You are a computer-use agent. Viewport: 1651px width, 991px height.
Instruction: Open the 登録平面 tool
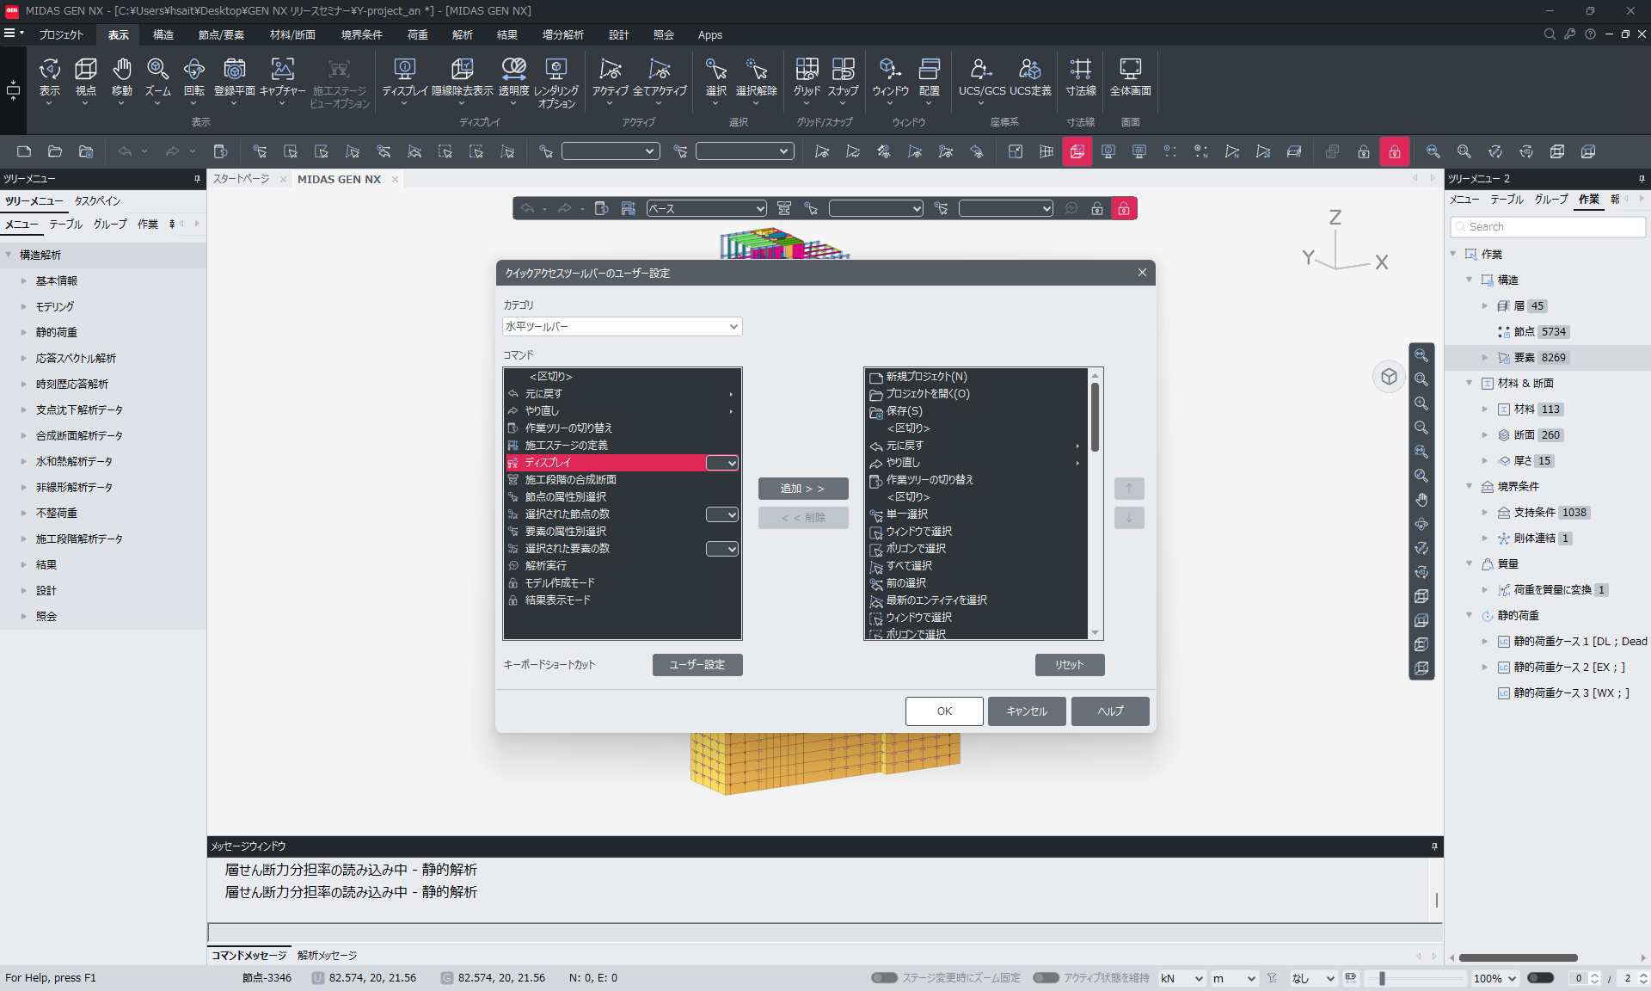click(x=235, y=79)
